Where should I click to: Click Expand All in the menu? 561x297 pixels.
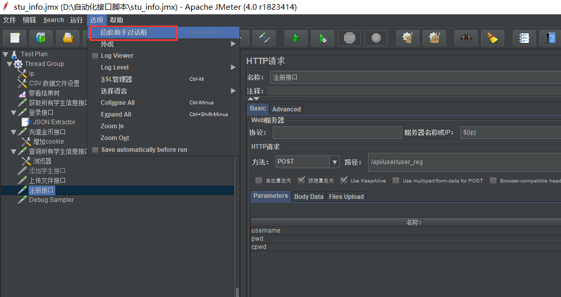(x=163, y=115)
